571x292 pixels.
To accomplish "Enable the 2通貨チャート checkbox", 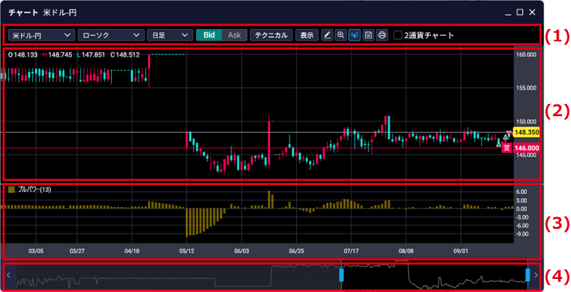I will pos(398,35).
